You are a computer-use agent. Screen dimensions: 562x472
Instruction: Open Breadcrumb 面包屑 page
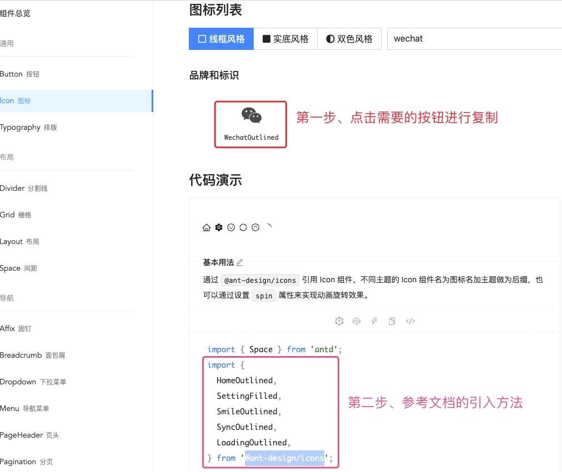(x=33, y=355)
